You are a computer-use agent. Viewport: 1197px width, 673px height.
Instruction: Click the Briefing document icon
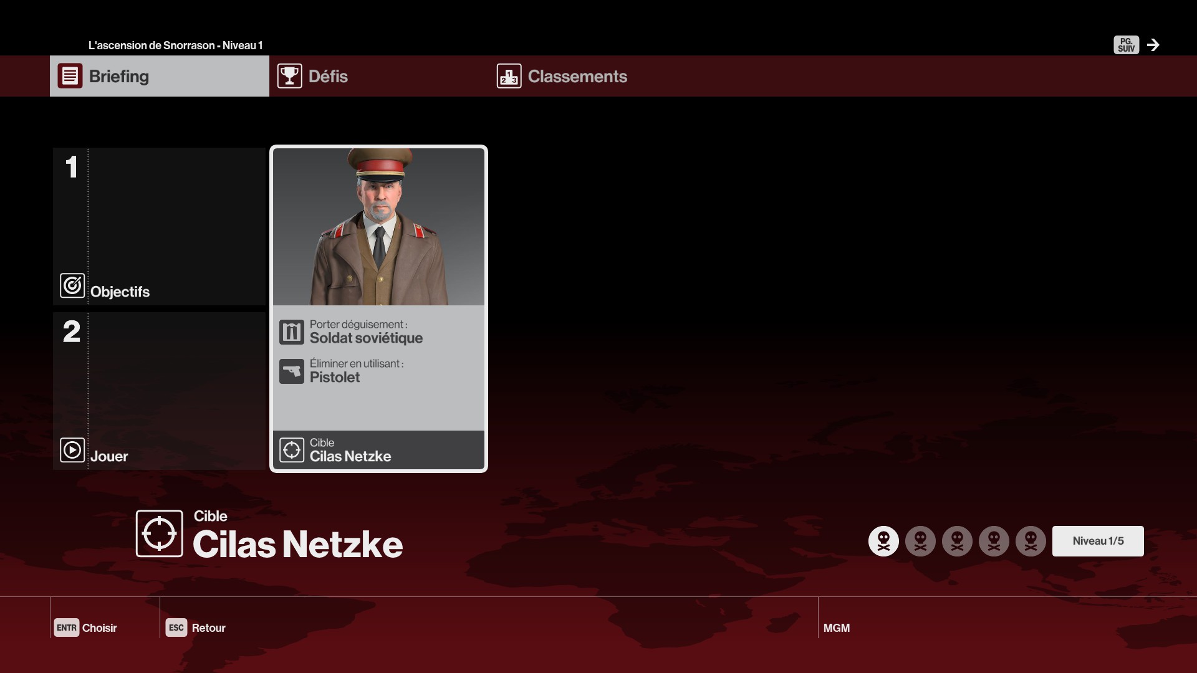70,76
